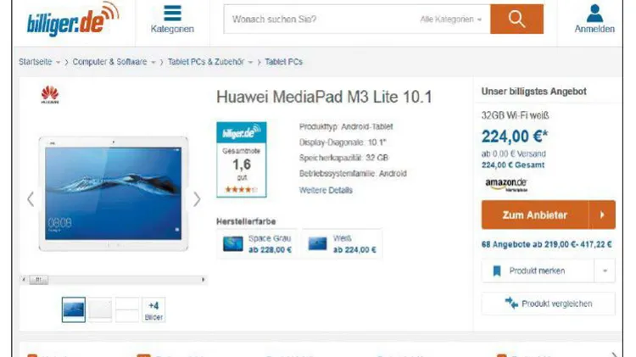Expand dropdown arrow next to Produkt merken
This screenshot has width=636, height=357.
pos(605,271)
